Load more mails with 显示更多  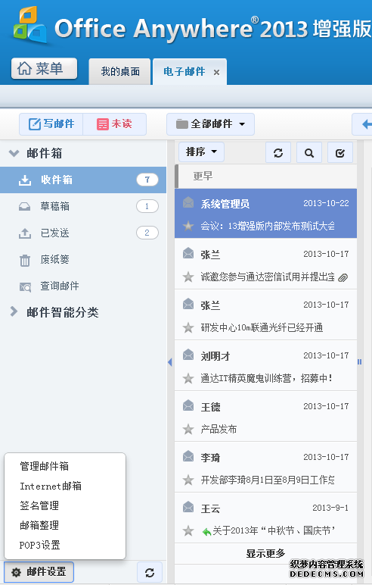(x=265, y=553)
